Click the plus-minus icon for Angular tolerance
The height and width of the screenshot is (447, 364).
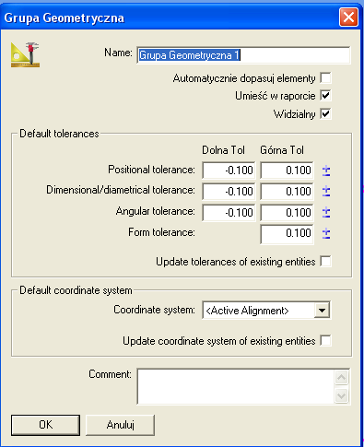click(326, 213)
